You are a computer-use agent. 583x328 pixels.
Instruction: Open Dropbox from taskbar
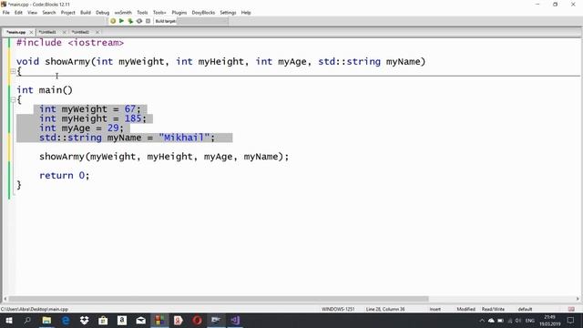click(85, 321)
